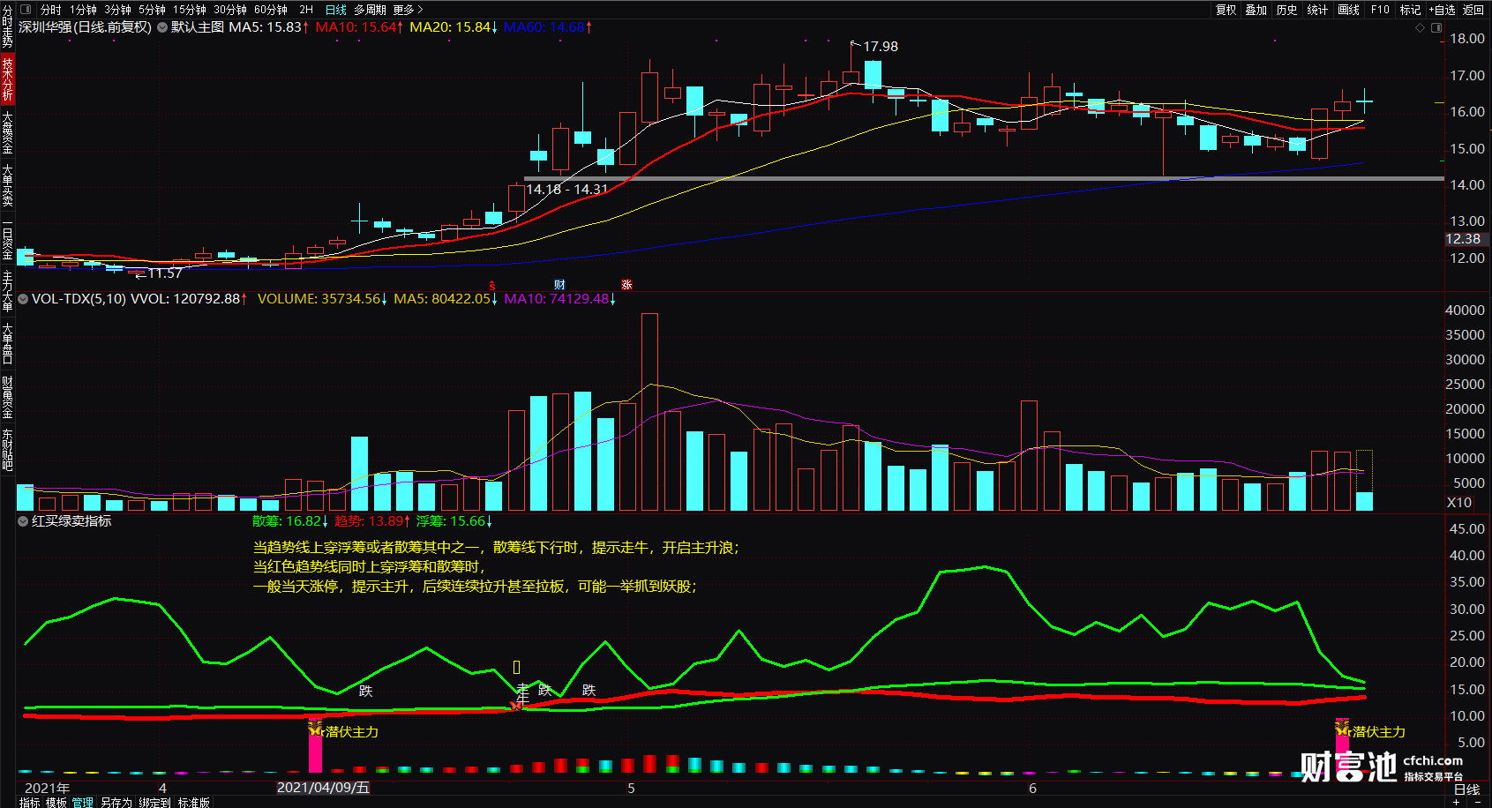Open the 大单盘口 sidebar tab
This screenshot has height=808, width=1492.
pos(7,344)
